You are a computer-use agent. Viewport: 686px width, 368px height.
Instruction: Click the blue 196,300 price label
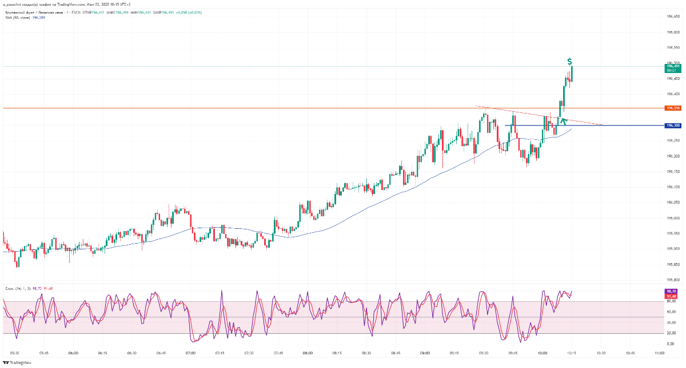point(672,126)
